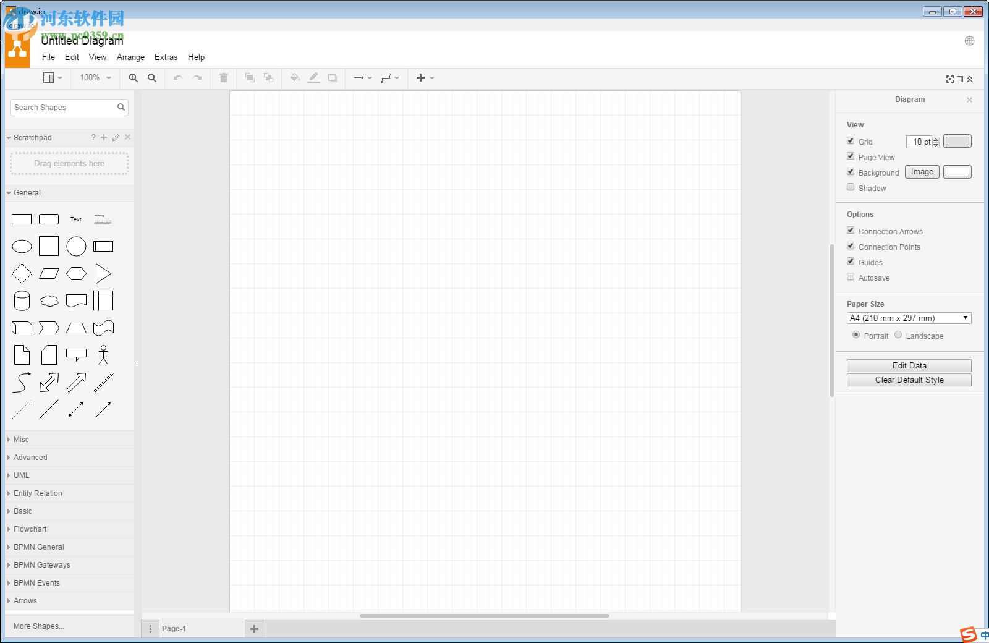This screenshot has height=643, width=989.
Task: Select the cloud shape from the shape palette
Action: 49,300
